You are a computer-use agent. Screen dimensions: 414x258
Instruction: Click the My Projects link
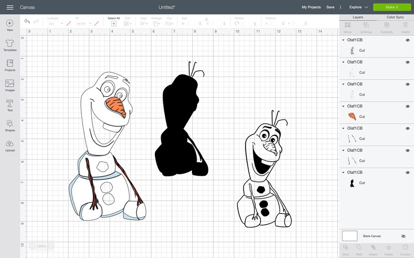[x=311, y=7]
